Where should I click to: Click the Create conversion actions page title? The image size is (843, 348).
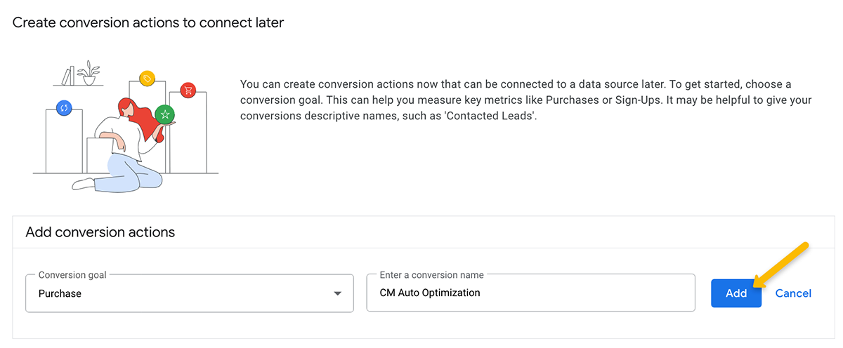[x=148, y=22]
